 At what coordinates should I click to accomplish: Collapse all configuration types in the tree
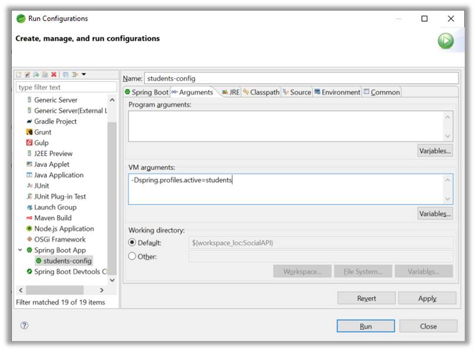(x=66, y=74)
